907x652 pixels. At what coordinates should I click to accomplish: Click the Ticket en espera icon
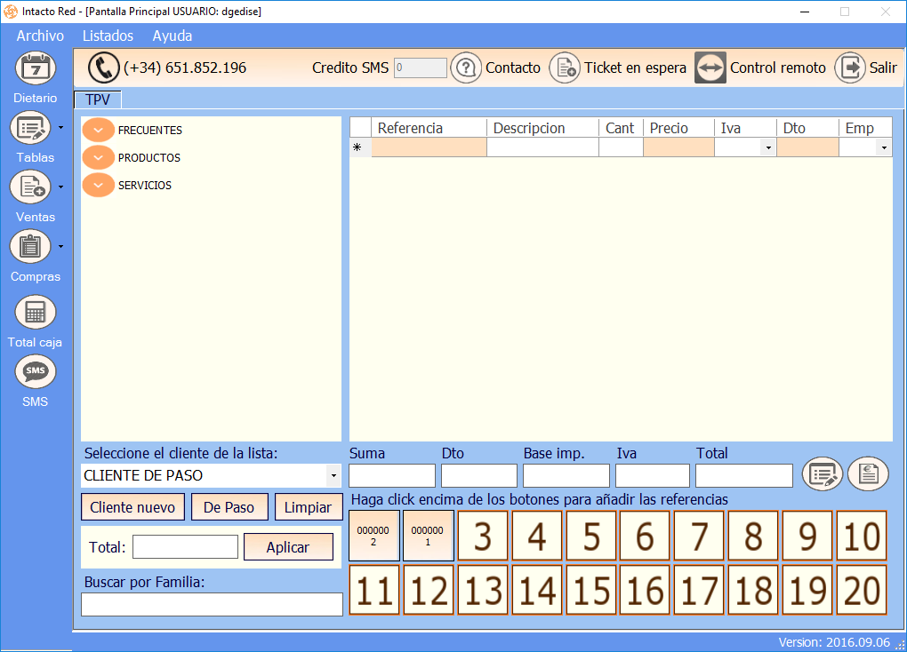(564, 68)
